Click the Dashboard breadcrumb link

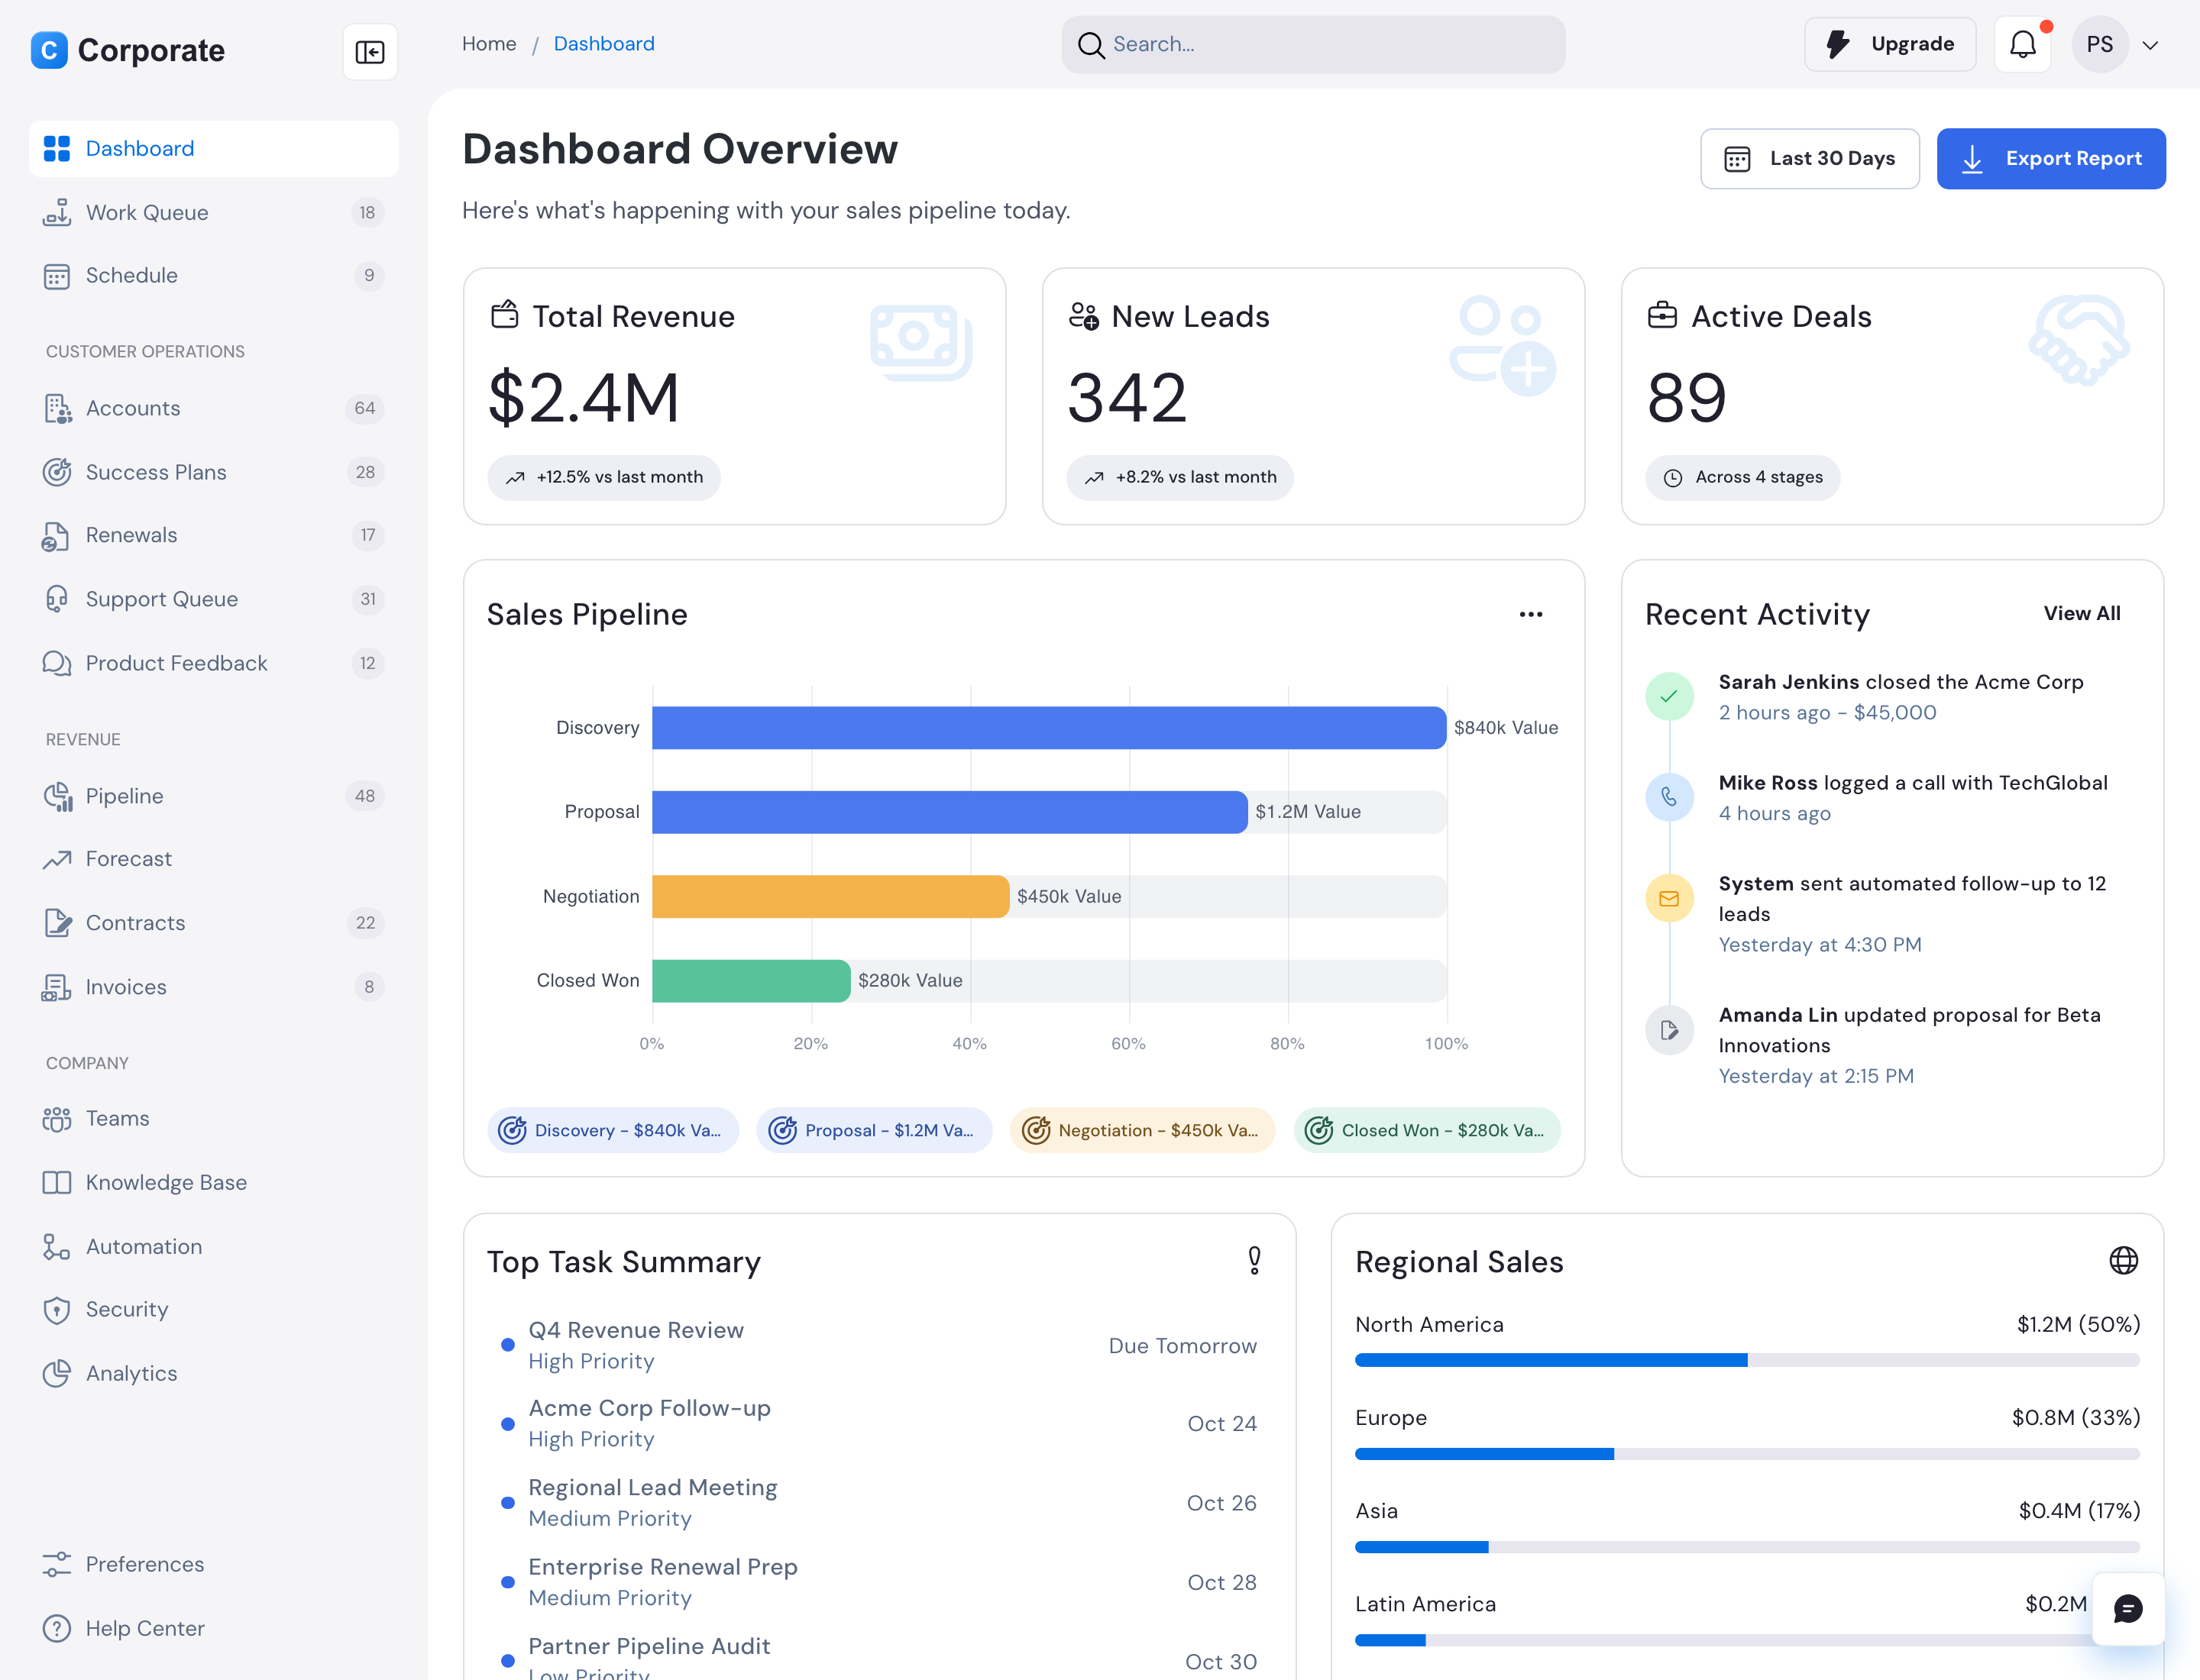[603, 44]
